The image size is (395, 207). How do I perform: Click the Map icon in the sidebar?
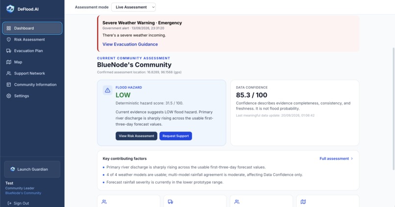tap(8, 62)
